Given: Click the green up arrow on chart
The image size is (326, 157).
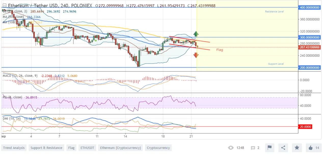Looking at the screenshot, I should (x=196, y=34).
